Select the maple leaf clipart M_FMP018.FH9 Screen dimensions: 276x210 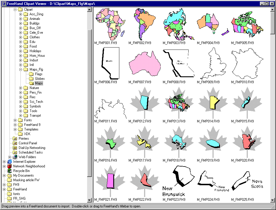[x=179, y=142]
